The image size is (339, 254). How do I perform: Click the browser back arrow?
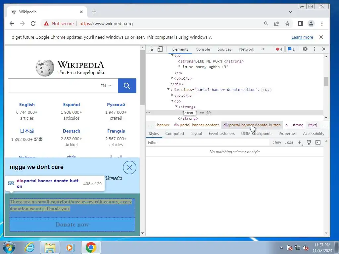pyautogui.click(x=12, y=23)
